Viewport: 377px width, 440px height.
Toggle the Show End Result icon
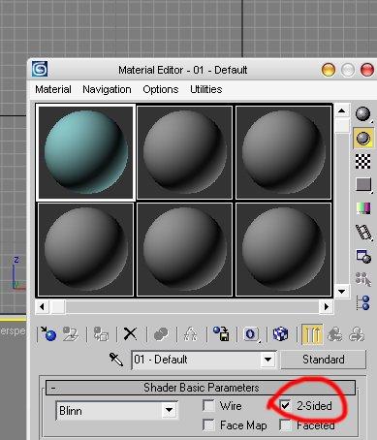click(312, 333)
